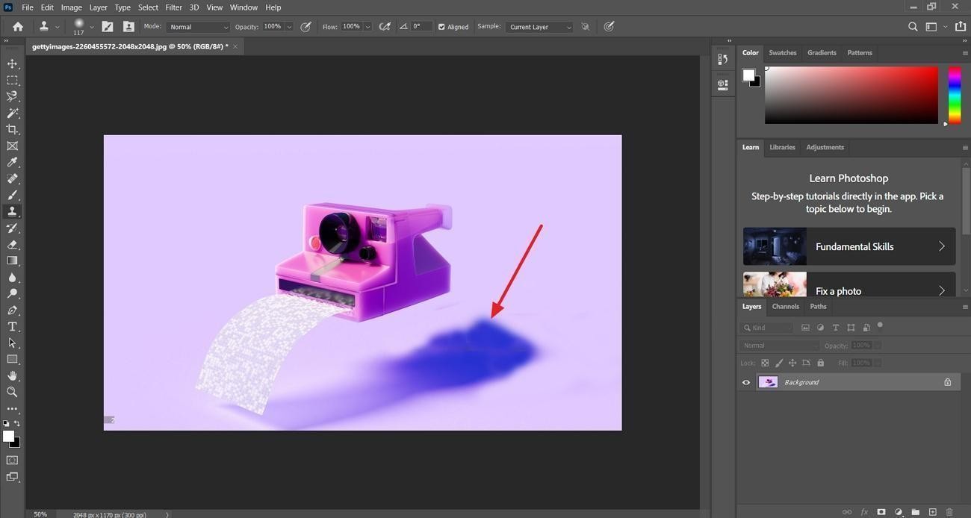
Task: Enable airbrush-style build-up effects
Action: [385, 26]
